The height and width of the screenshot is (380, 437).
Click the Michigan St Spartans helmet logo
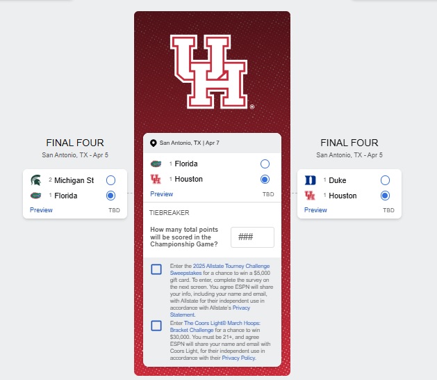36,180
